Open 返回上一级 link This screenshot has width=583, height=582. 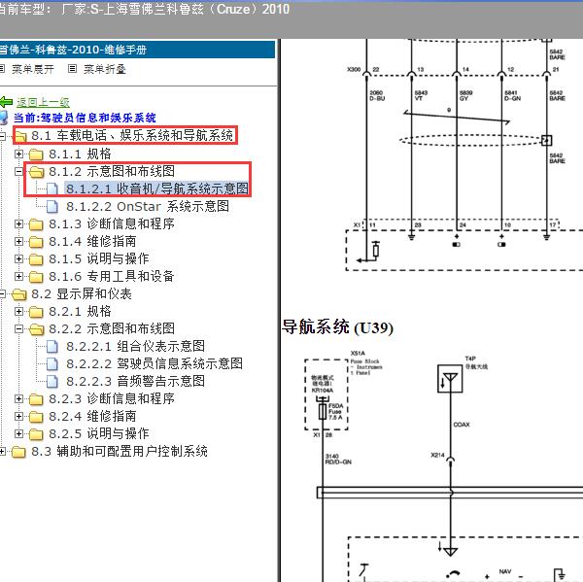(43, 102)
